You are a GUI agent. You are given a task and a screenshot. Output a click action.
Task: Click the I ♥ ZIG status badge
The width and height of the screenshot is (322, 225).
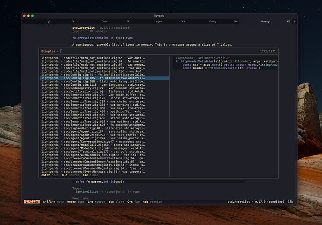(32, 202)
